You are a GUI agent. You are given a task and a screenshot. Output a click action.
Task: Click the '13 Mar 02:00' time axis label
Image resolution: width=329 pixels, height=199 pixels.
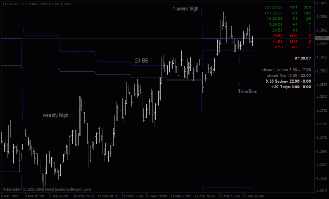181,196
